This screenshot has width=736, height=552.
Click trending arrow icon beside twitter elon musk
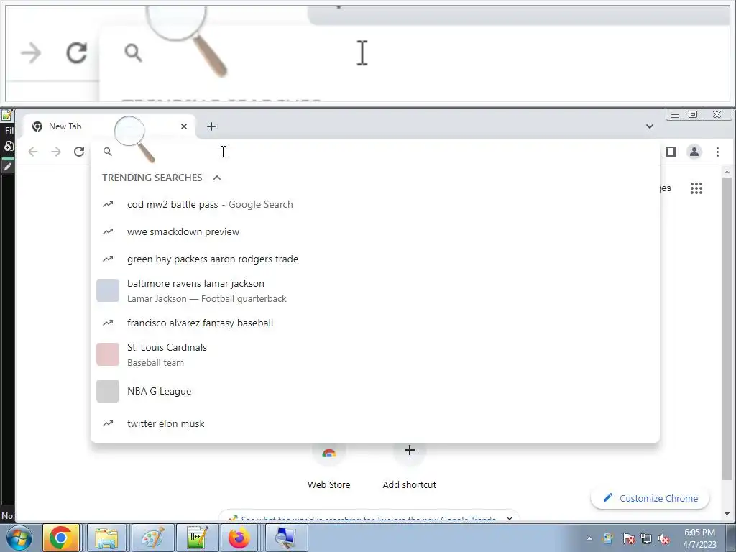click(108, 423)
